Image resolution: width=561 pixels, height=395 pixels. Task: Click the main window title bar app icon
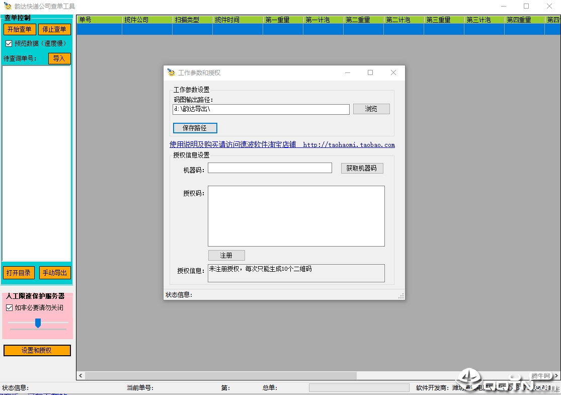click(8, 6)
